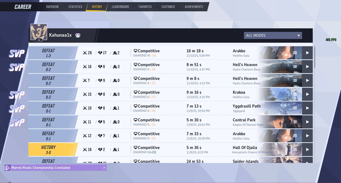
Task: Click the Championship icon in the purple banner
Action: click(x=7, y=168)
